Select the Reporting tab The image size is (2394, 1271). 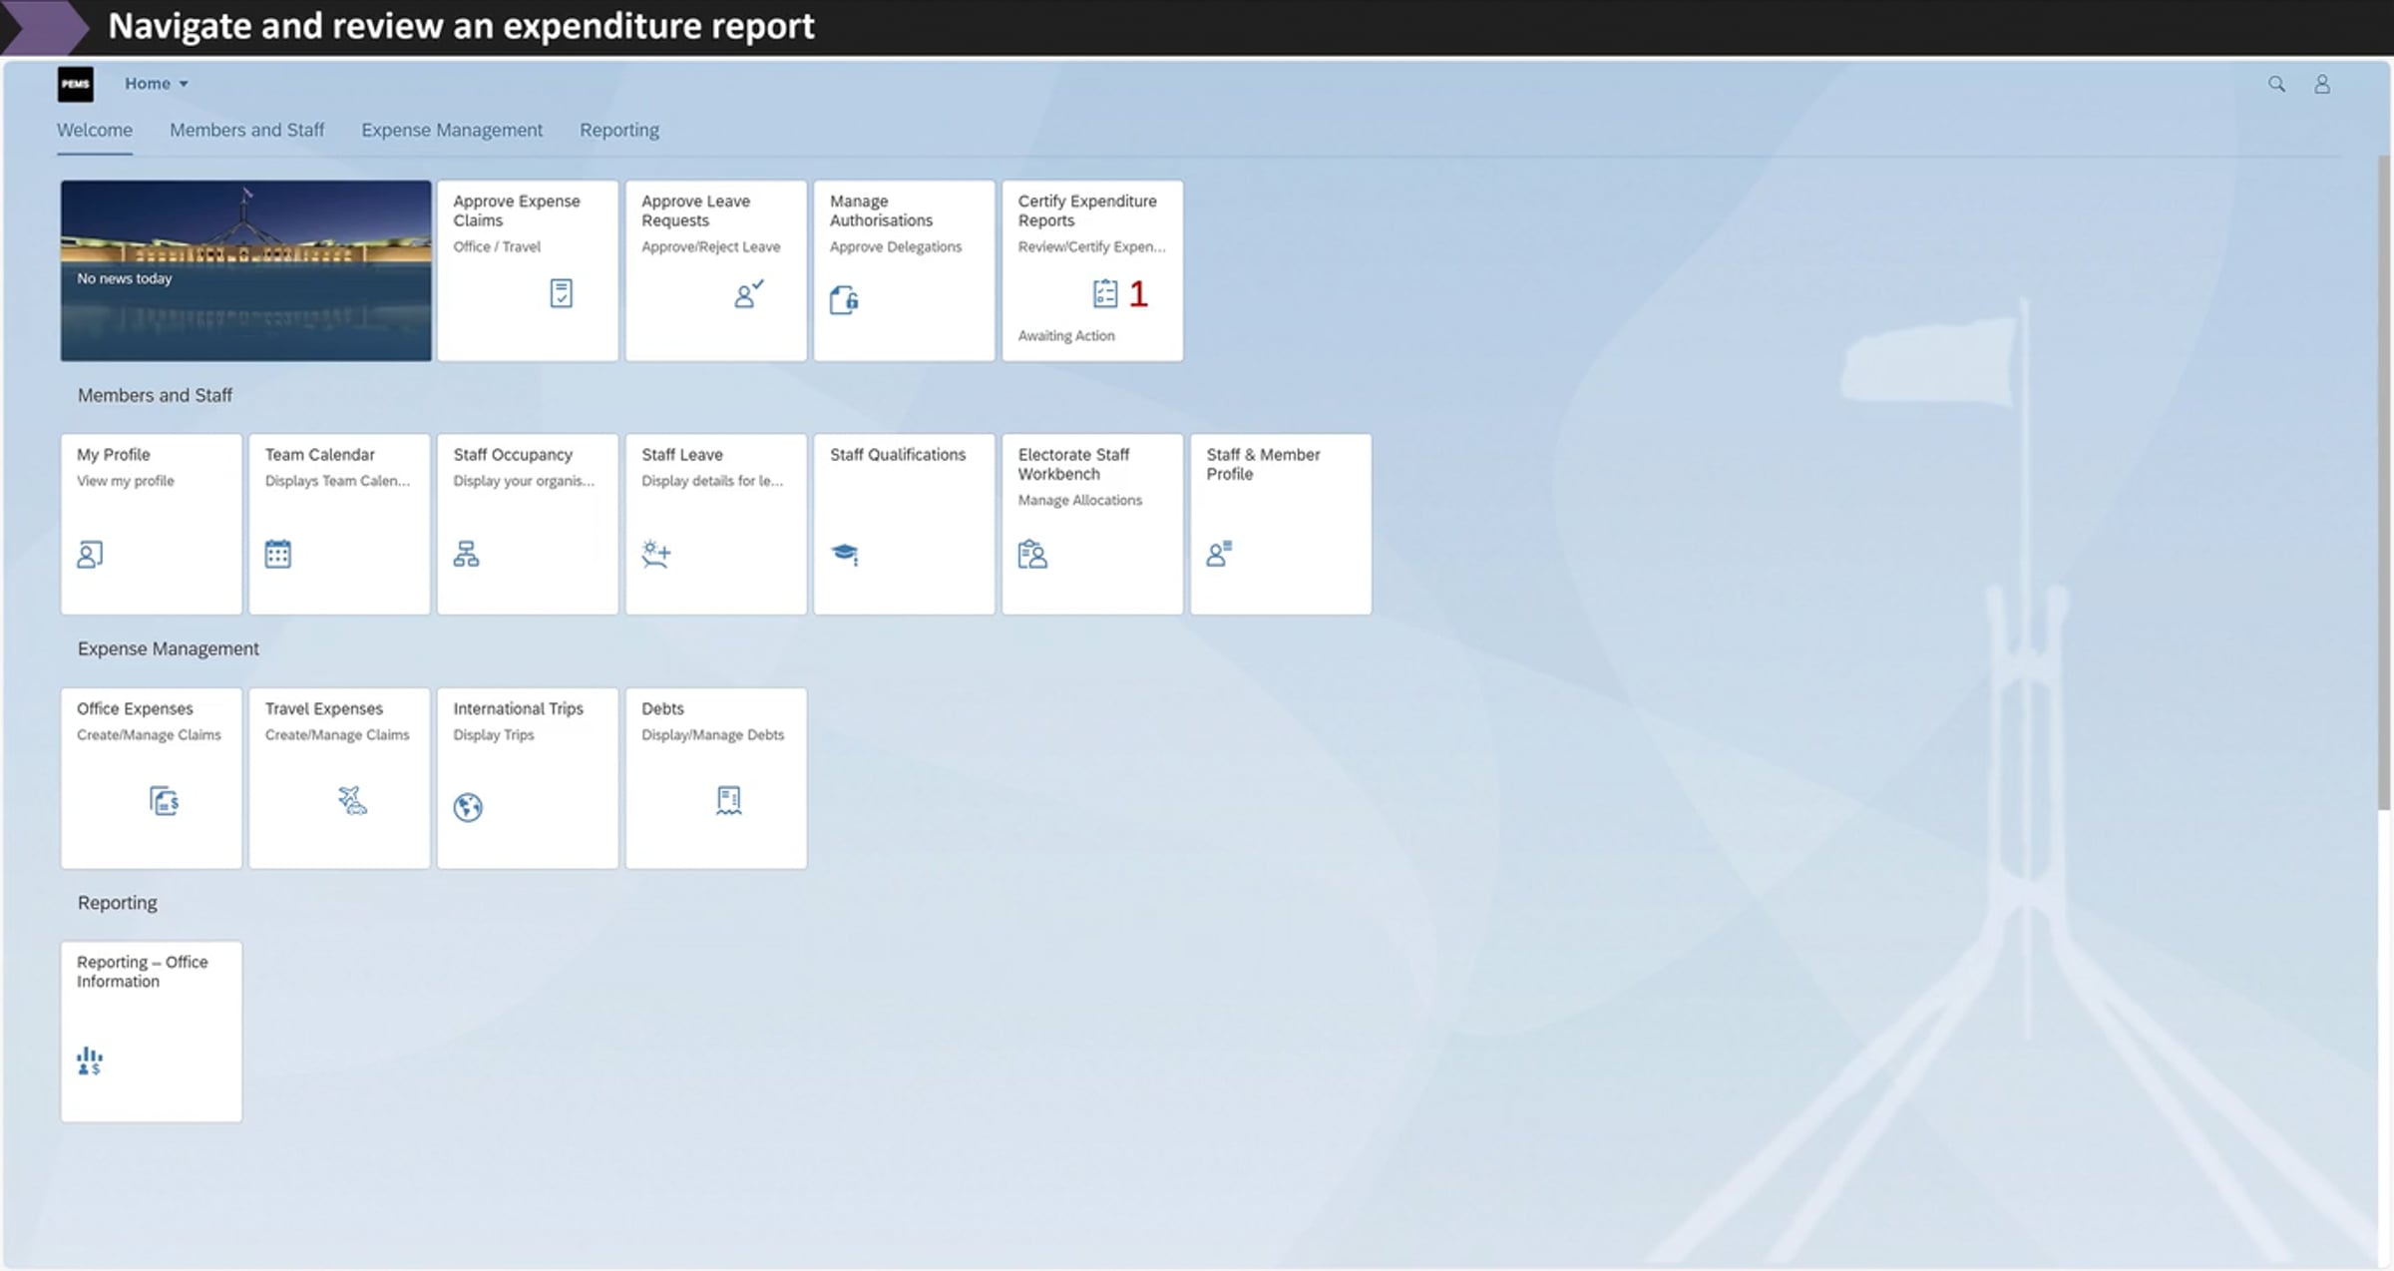619,130
